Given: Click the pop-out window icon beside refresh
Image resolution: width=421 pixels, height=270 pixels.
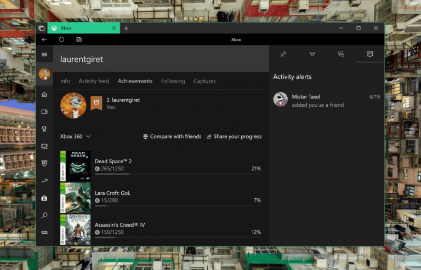Looking at the screenshot, I should coord(79,39).
